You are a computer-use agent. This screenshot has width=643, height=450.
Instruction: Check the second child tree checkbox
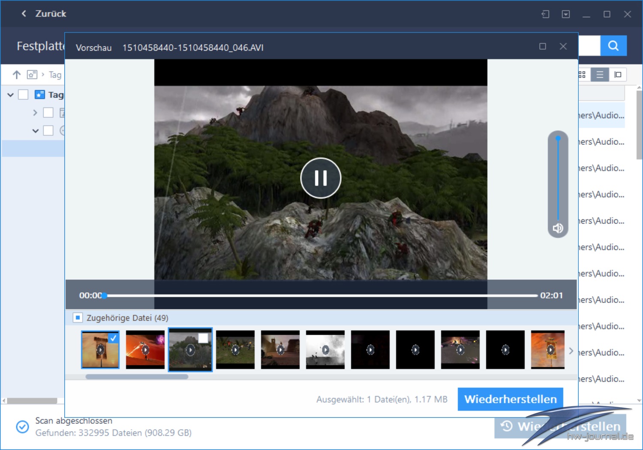click(48, 130)
